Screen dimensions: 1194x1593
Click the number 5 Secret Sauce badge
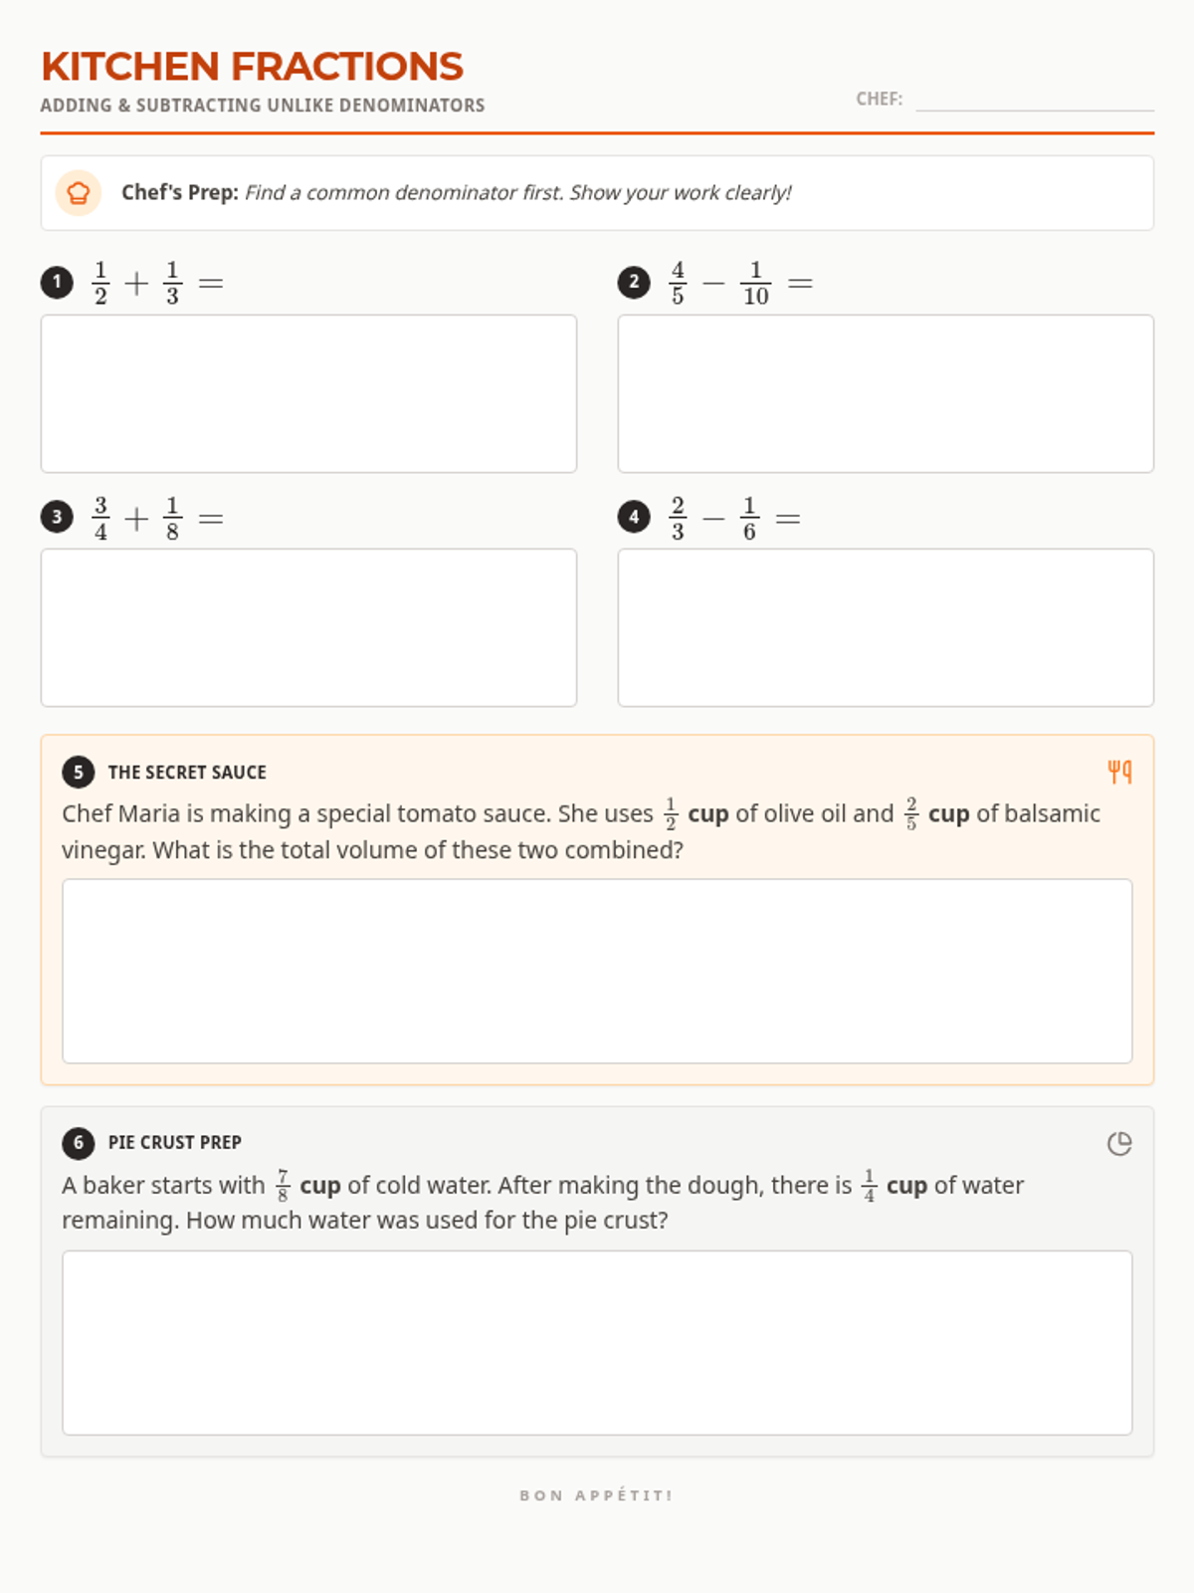[x=79, y=772]
